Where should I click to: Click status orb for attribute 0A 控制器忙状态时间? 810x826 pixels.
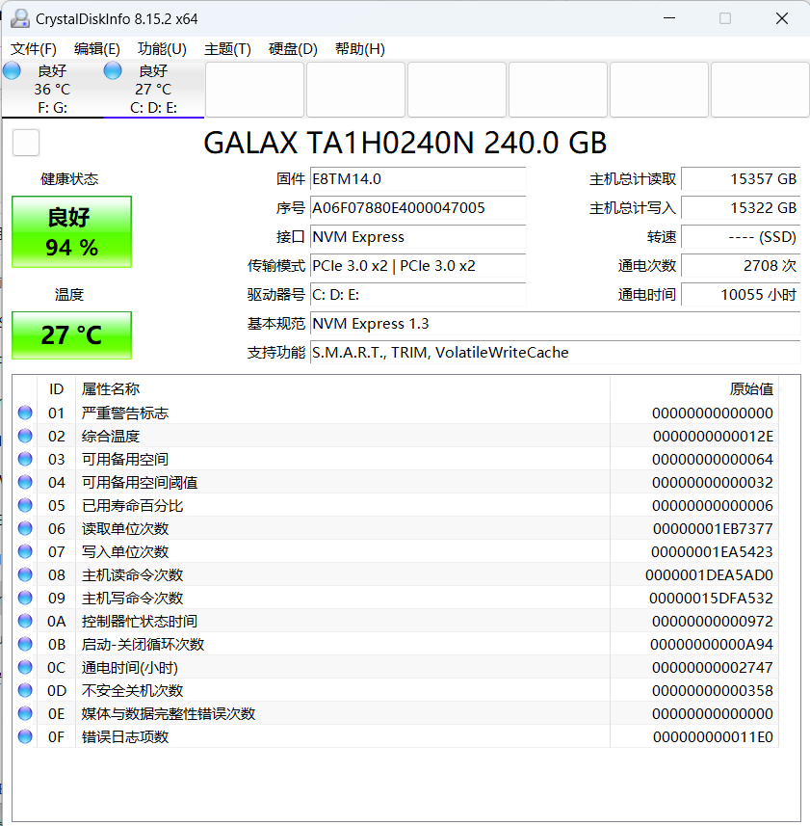click(25, 621)
